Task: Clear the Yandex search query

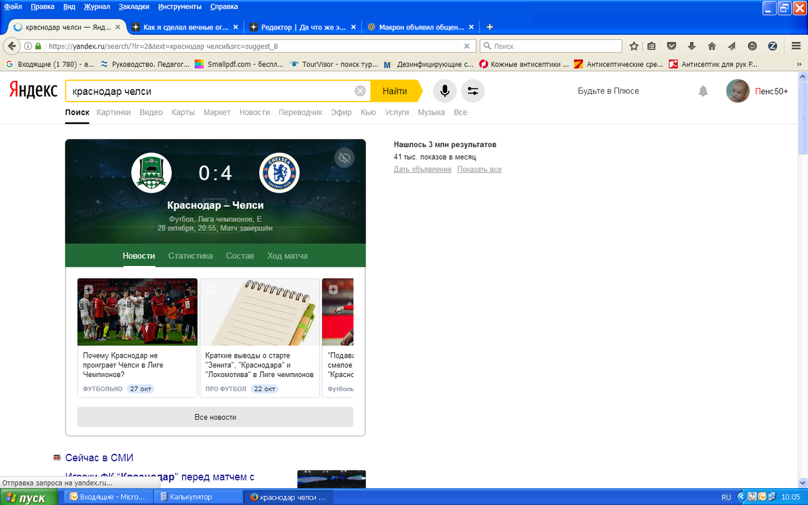Action: [360, 91]
